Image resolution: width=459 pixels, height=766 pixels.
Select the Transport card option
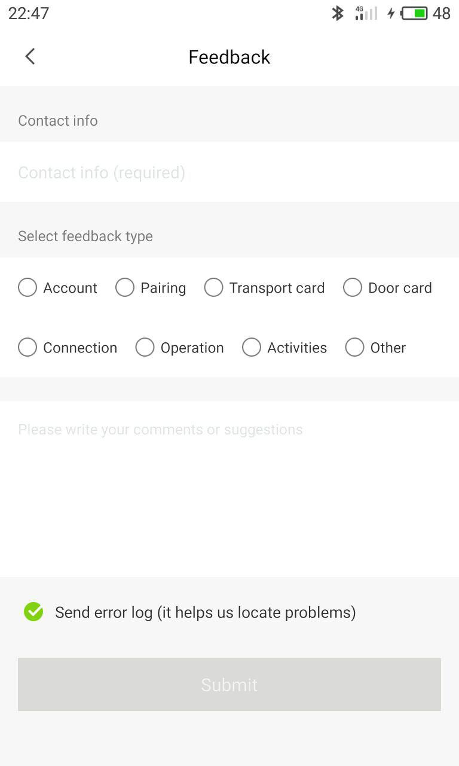click(213, 288)
